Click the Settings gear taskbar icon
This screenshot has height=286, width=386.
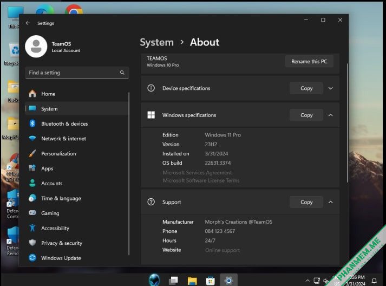point(228,280)
